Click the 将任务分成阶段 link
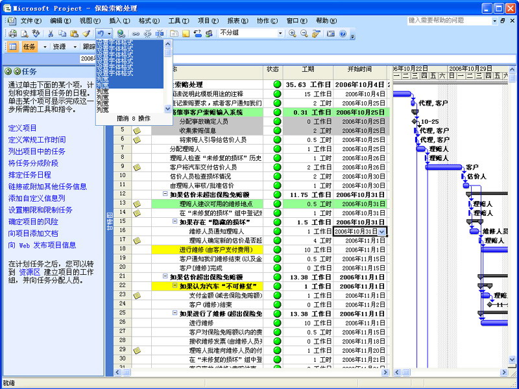This screenshot has width=519, height=389. (x=33, y=163)
